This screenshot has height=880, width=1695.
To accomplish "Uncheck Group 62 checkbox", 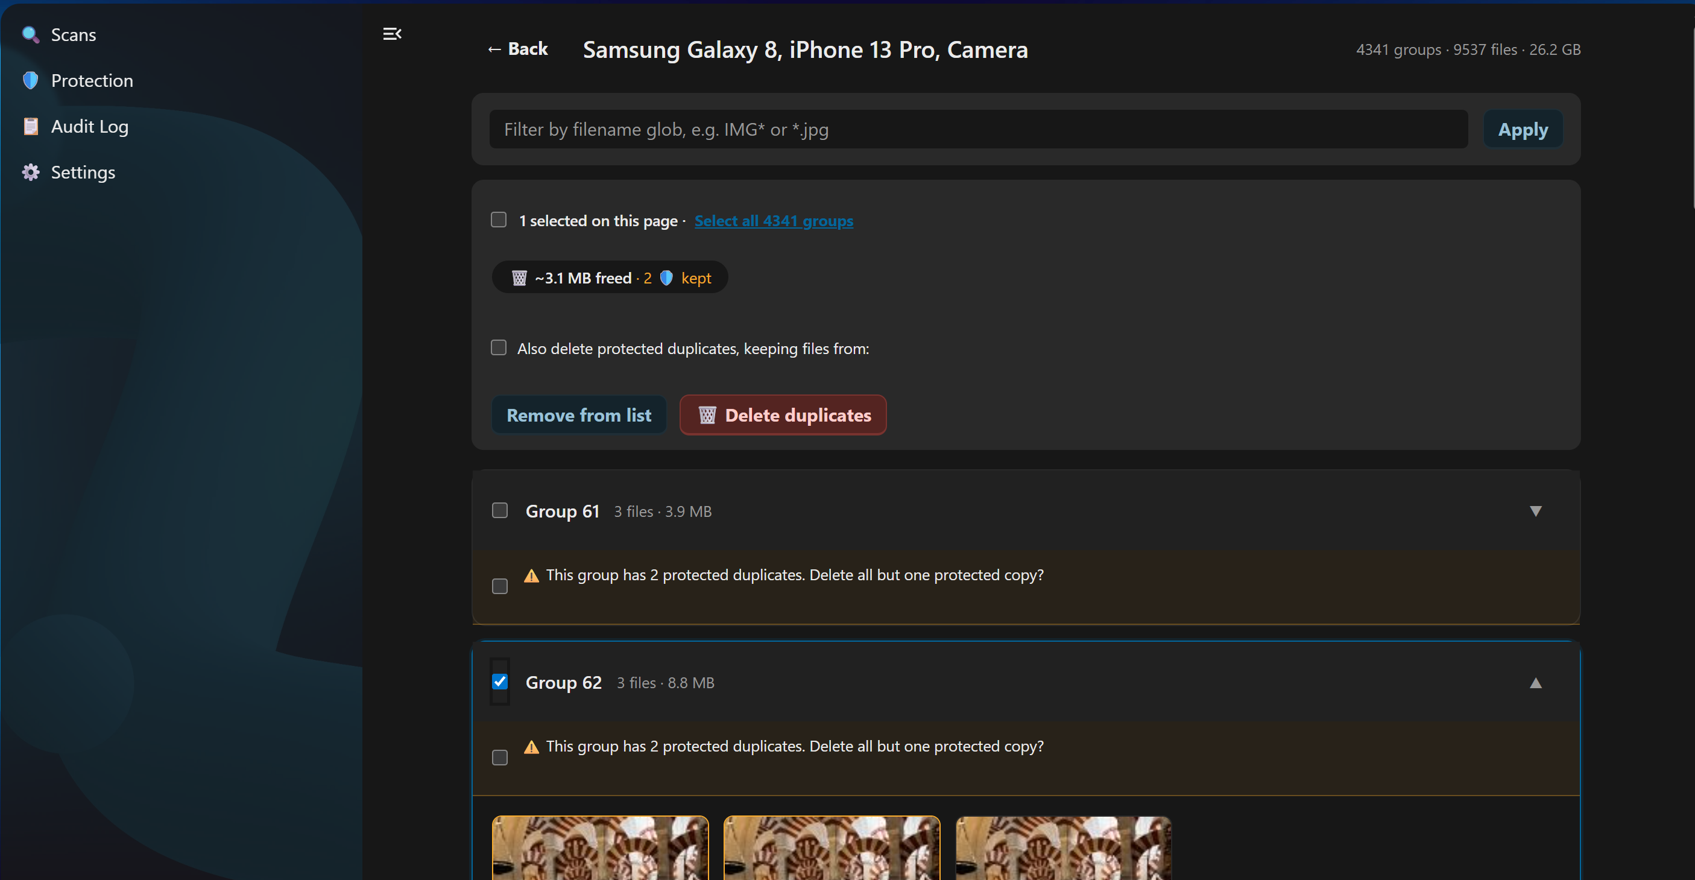I will (x=500, y=682).
